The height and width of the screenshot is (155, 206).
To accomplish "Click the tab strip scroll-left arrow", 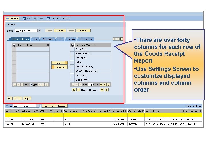I will coord(114,39).
